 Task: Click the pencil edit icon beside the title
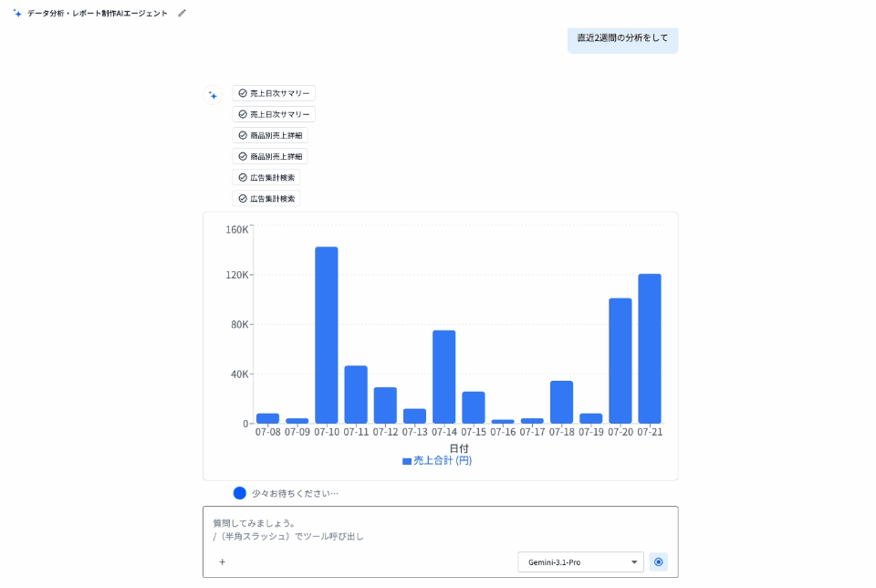click(182, 14)
